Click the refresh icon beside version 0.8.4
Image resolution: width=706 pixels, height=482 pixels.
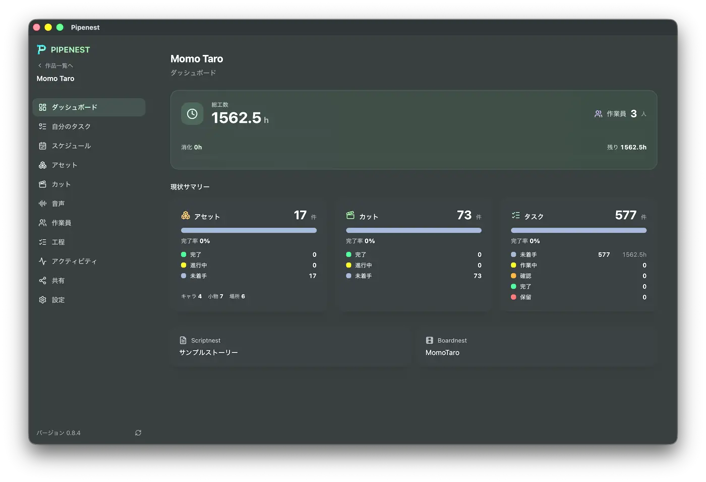(x=138, y=433)
